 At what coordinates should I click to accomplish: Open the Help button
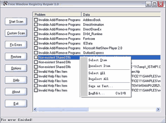16,80
